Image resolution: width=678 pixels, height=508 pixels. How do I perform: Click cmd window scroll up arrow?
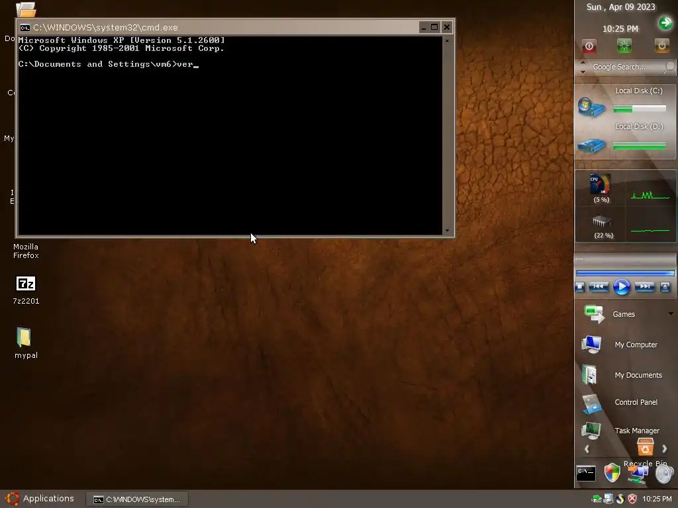click(447, 40)
